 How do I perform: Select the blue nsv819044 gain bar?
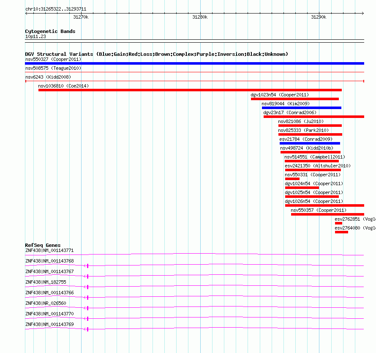click(x=301, y=108)
